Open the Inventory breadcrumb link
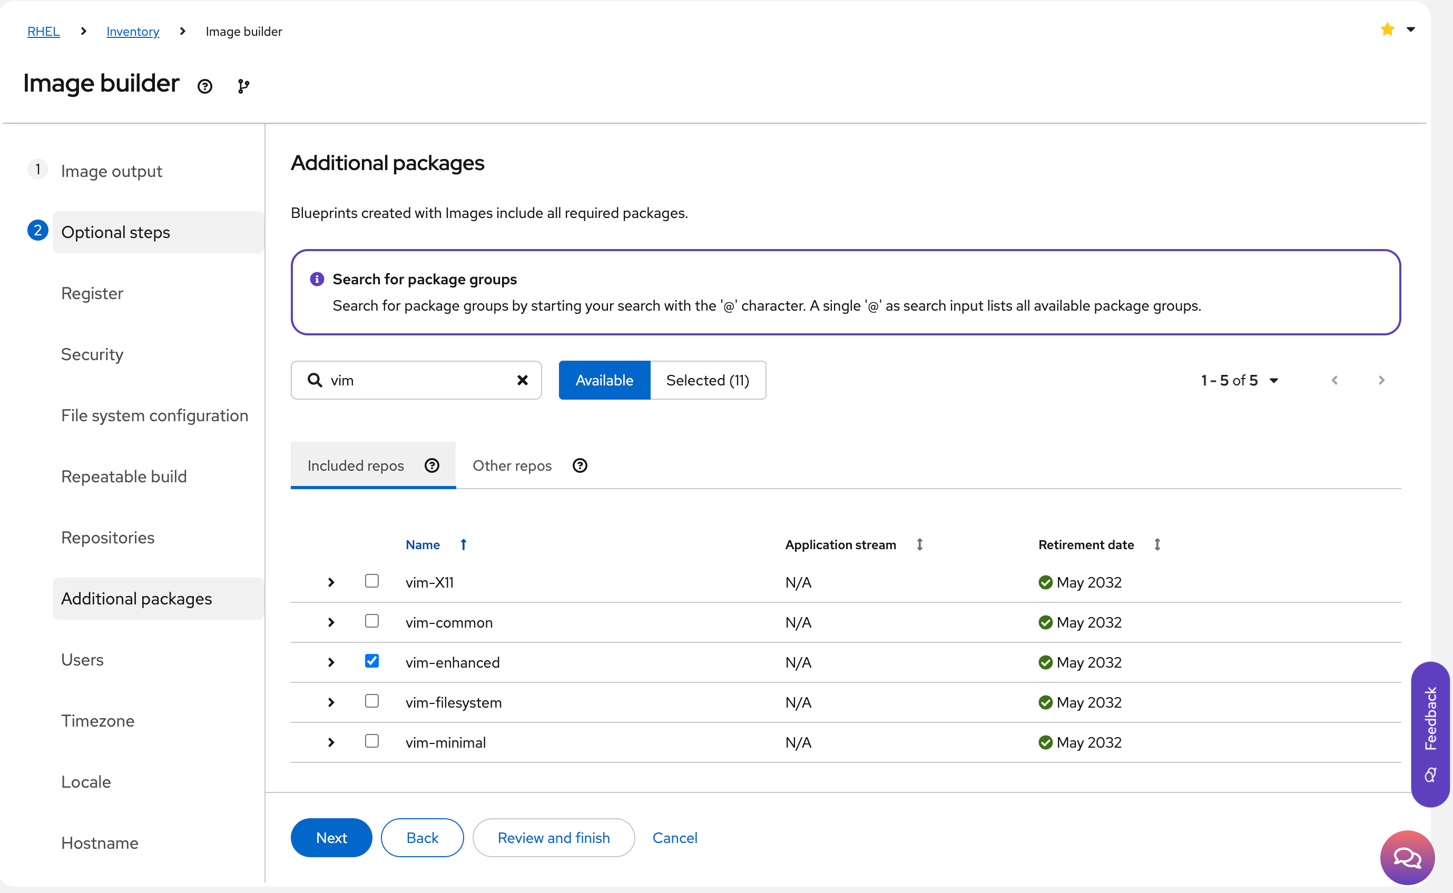The image size is (1453, 893). [132, 31]
